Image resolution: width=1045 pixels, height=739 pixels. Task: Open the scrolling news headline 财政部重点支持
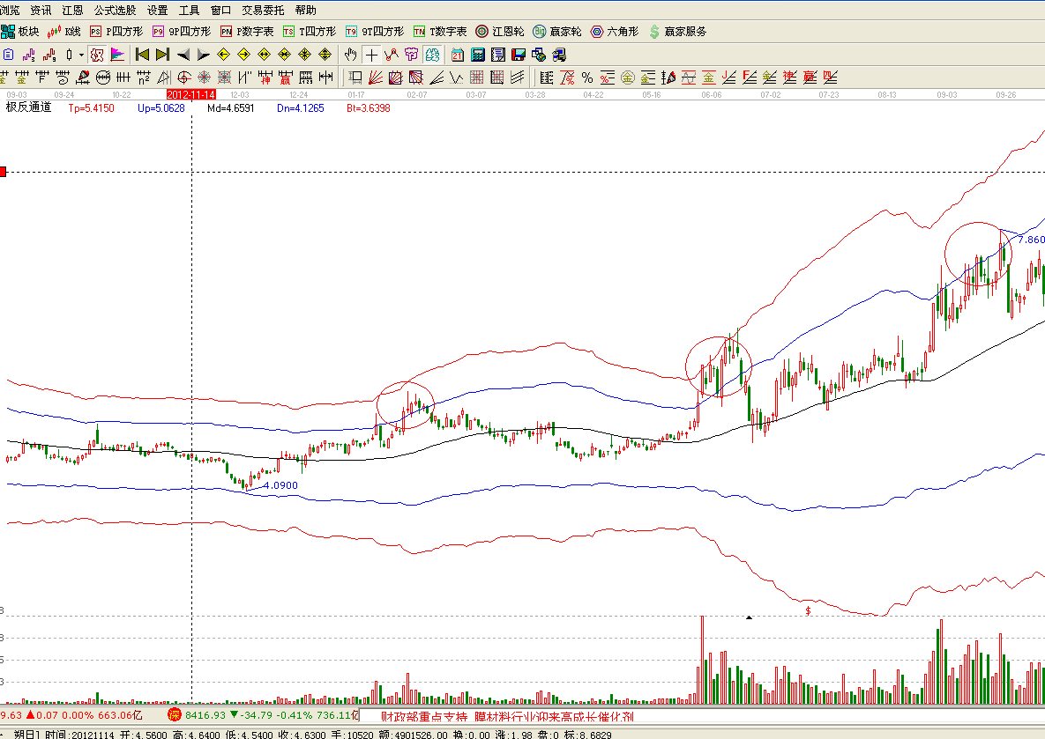pyautogui.click(x=423, y=716)
